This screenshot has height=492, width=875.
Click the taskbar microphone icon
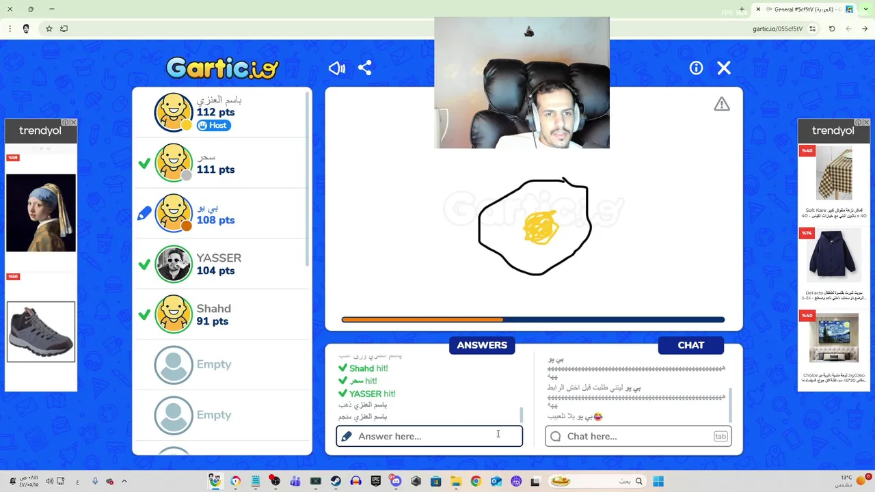click(x=95, y=481)
